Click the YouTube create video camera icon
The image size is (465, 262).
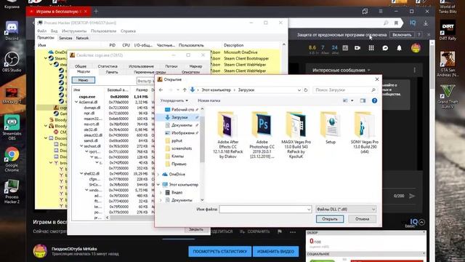tap(357, 48)
